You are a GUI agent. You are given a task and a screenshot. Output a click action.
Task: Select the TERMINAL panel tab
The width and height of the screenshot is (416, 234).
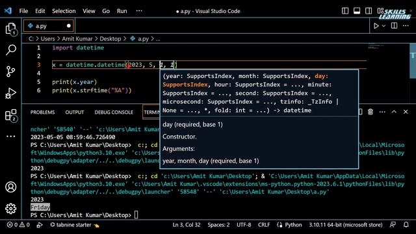click(151, 112)
